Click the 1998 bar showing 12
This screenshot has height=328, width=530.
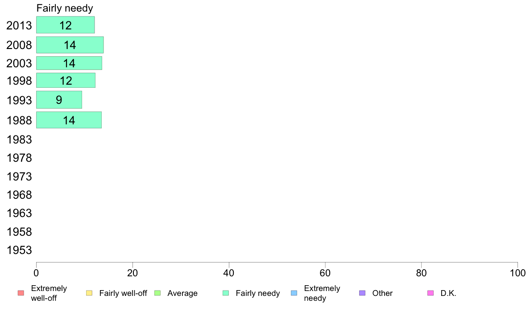pos(66,80)
